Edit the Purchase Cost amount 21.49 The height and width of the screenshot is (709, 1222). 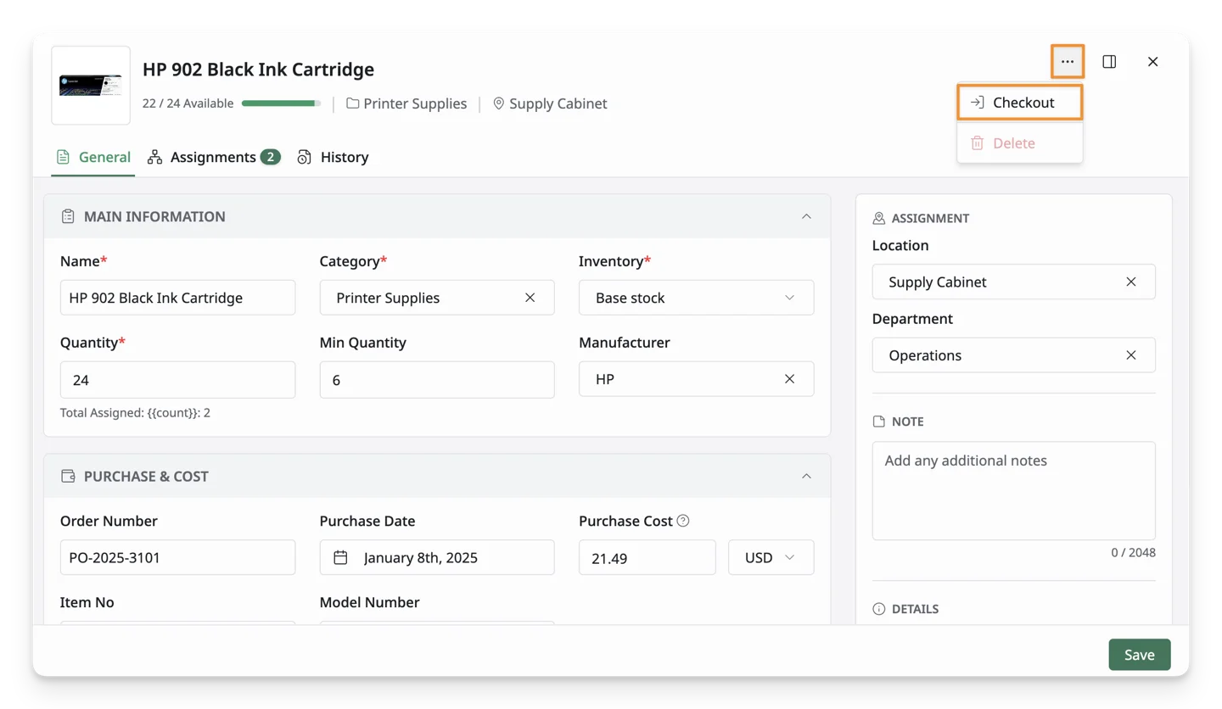point(647,557)
